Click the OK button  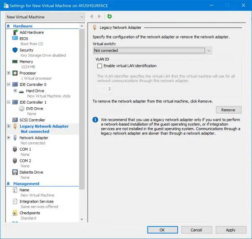(x=163, y=230)
